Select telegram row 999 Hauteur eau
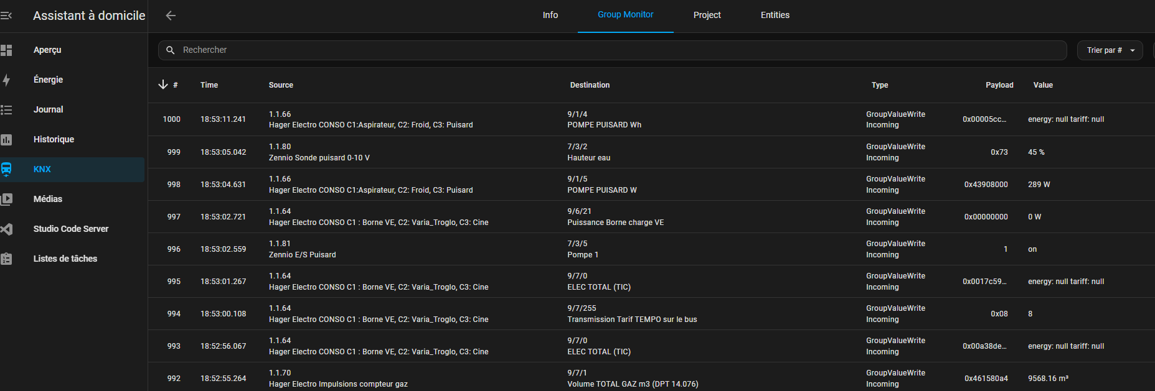The height and width of the screenshot is (391, 1155). [x=588, y=152]
